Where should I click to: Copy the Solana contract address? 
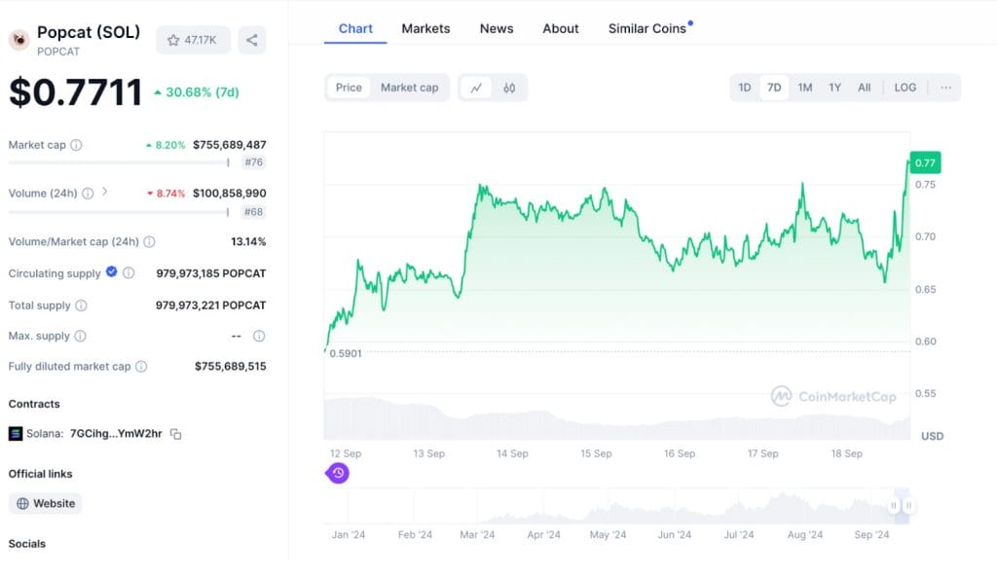[176, 434]
